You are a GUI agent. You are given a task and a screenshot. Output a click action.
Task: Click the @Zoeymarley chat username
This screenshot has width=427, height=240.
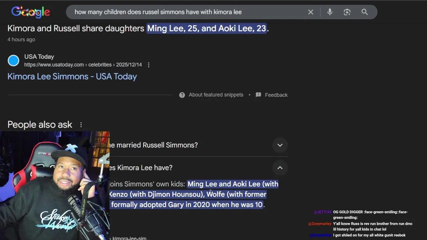pos(320,224)
